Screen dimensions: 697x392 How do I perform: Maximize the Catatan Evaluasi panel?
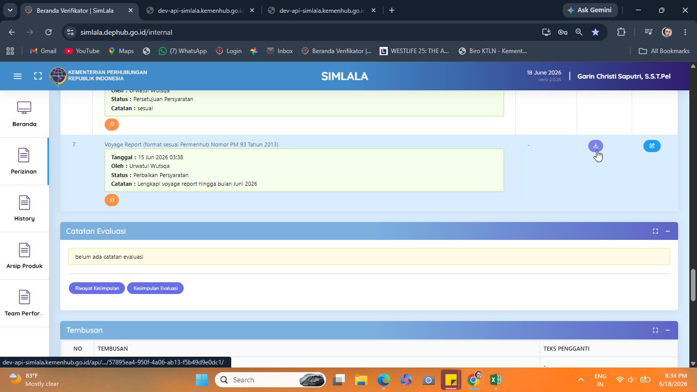pyautogui.click(x=655, y=231)
